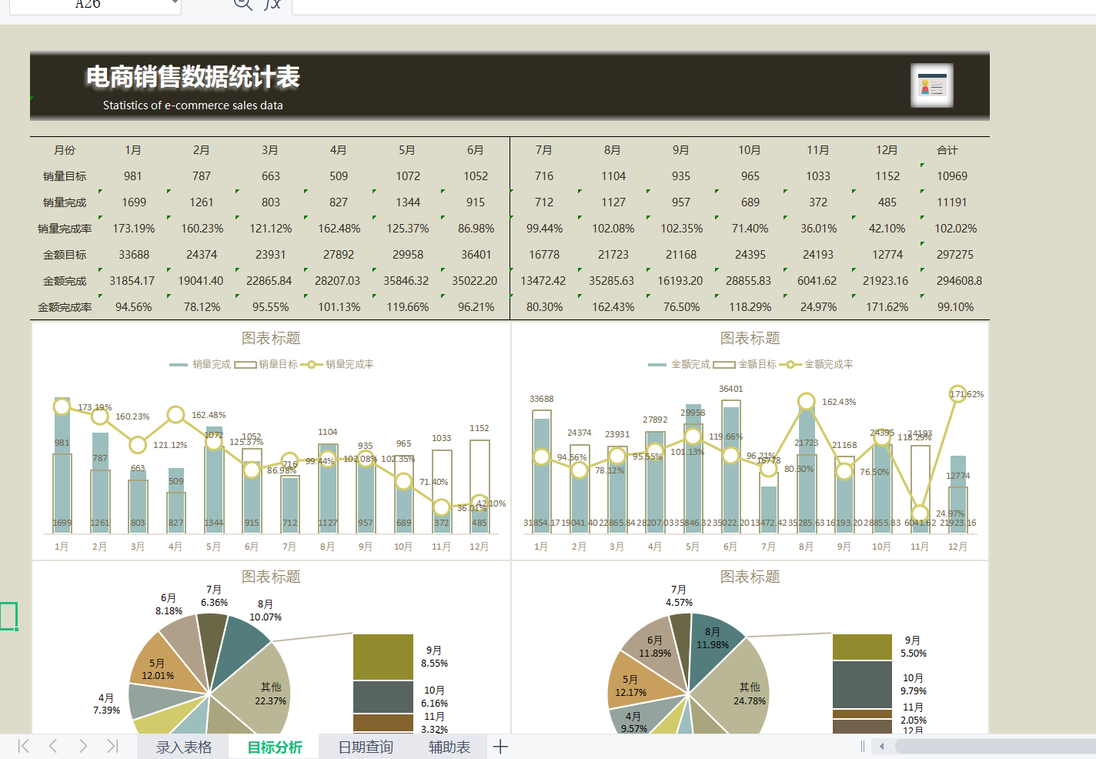
Task: Select the table cell containing 31854.17
Action: [132, 281]
